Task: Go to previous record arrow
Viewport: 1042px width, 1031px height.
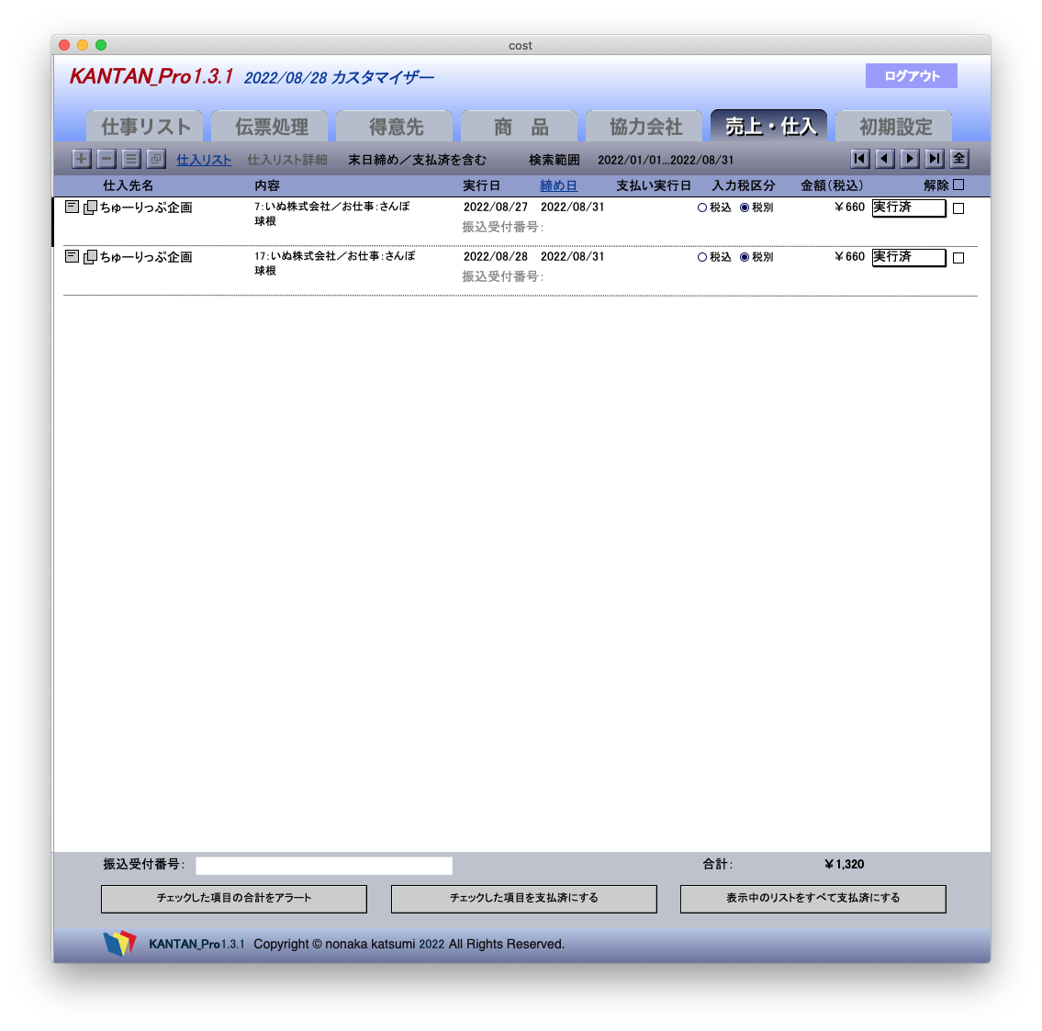Action: (x=884, y=159)
